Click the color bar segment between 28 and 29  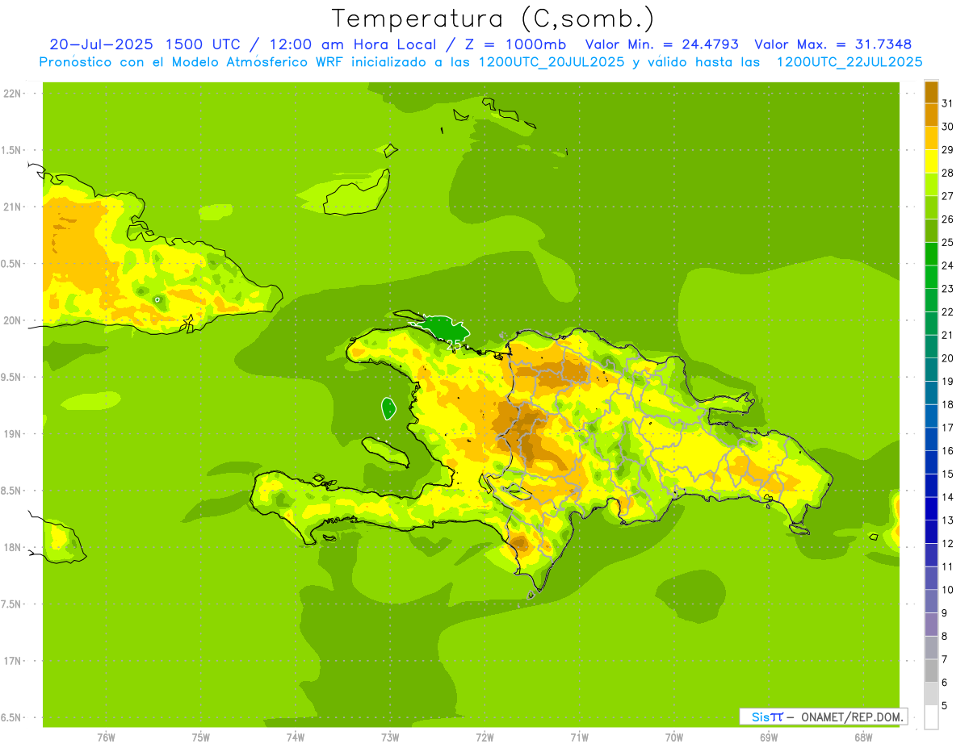pos(931,161)
